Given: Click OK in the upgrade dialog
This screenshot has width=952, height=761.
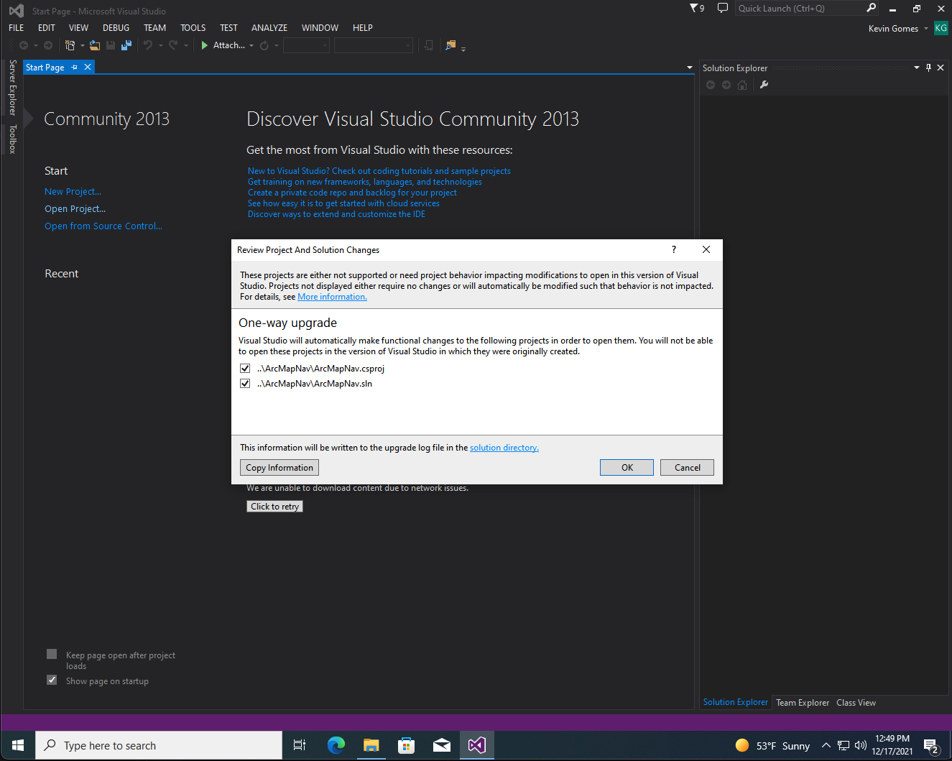Looking at the screenshot, I should (x=627, y=467).
